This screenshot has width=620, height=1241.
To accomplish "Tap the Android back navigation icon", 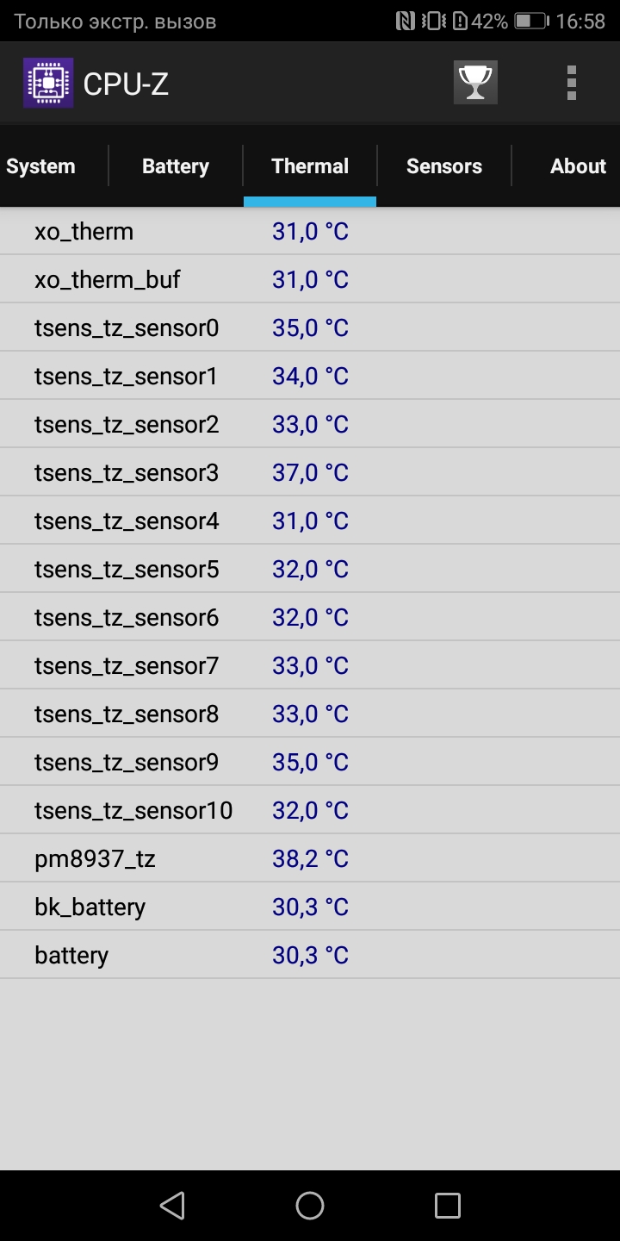I will (172, 1205).
